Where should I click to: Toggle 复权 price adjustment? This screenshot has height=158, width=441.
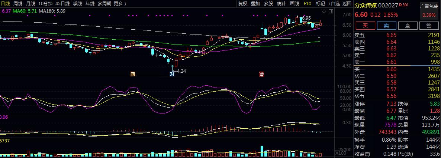243,4
